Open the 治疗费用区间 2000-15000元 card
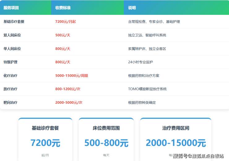Viewport: 229px width, 161px height. [176, 139]
